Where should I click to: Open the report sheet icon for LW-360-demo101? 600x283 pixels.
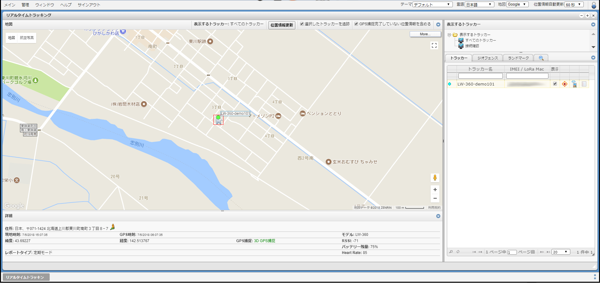coord(584,84)
